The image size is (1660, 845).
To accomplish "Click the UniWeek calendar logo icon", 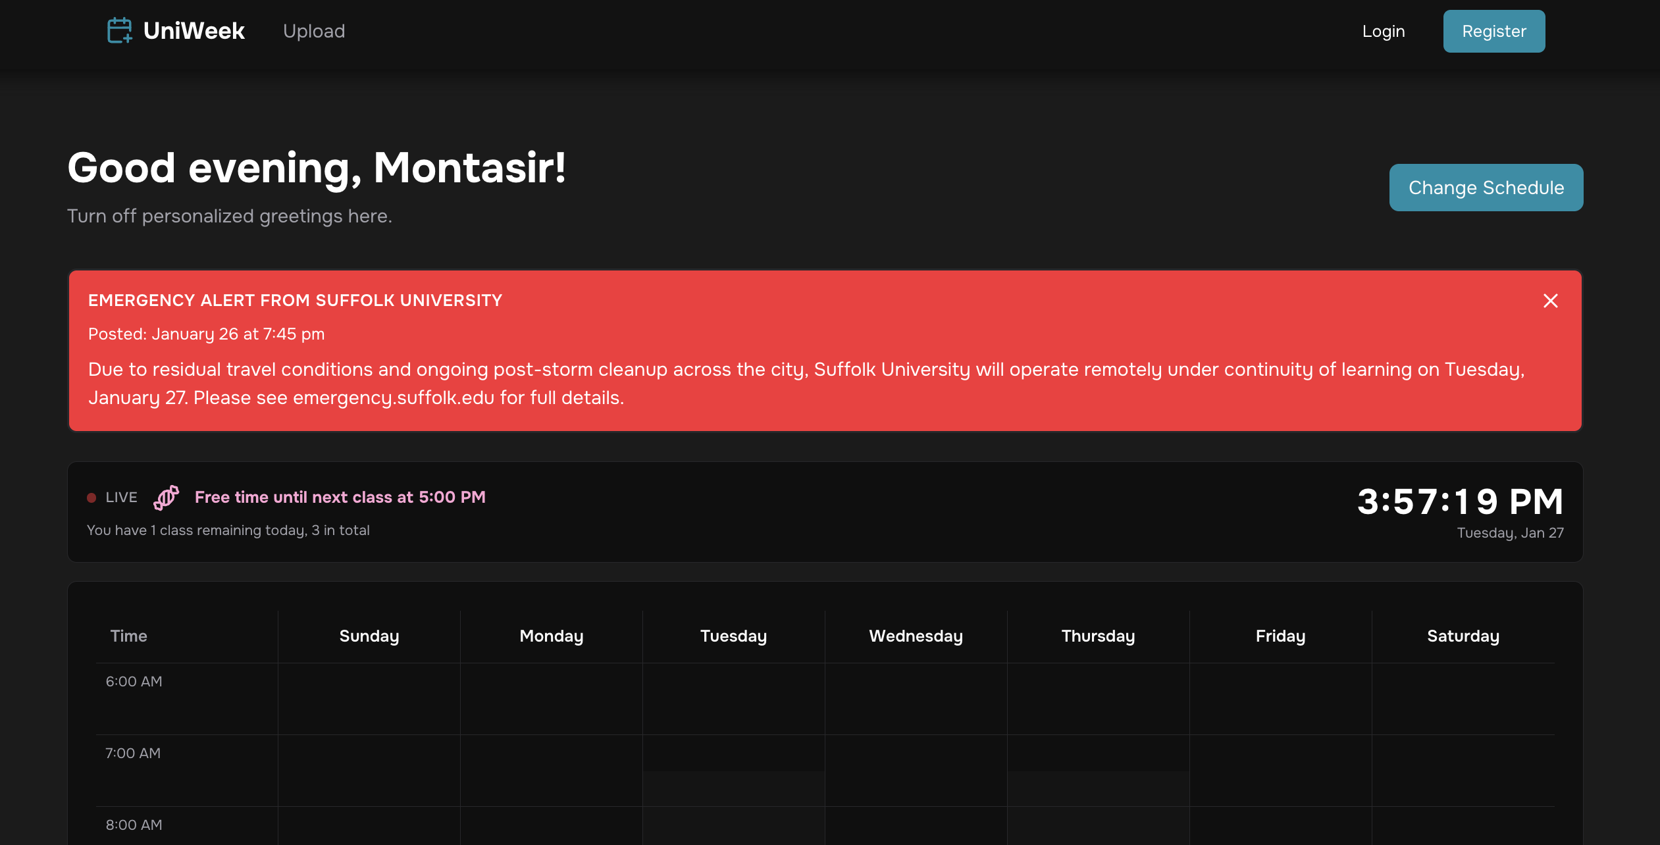I will tap(120, 31).
